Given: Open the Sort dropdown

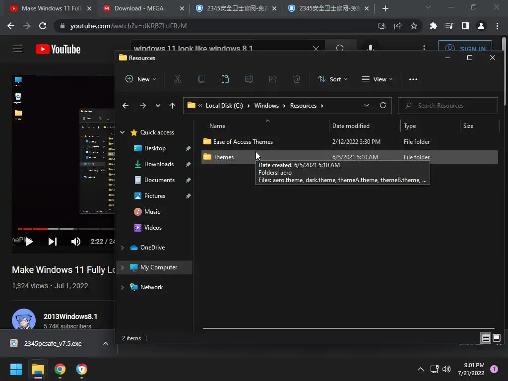Looking at the screenshot, I should 333,79.
